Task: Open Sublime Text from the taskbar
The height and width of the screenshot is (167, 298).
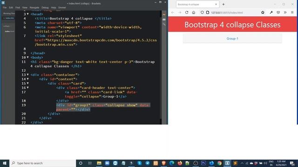Action: (x=235, y=163)
